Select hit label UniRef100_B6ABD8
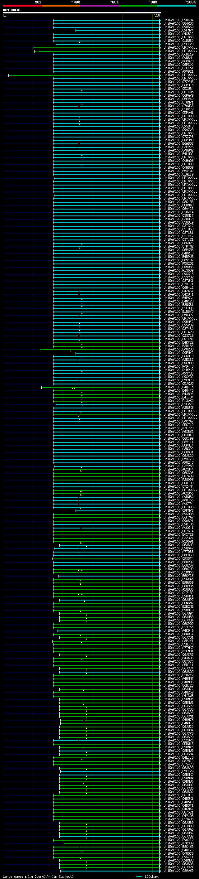This screenshot has width=199, height=879. click(x=178, y=144)
